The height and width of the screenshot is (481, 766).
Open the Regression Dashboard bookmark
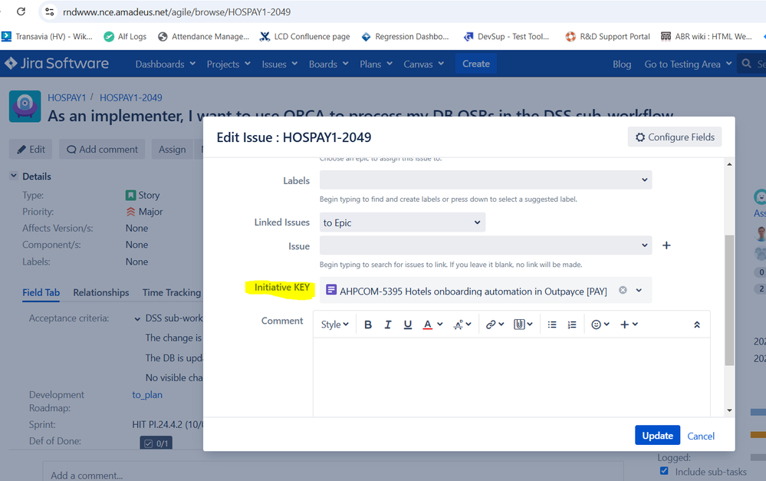[x=405, y=37]
